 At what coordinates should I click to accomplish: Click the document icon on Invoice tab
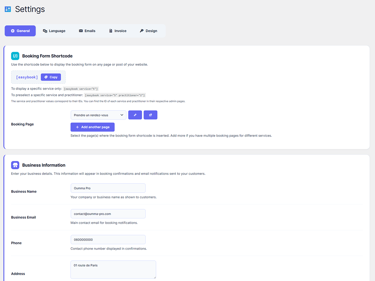point(111,31)
